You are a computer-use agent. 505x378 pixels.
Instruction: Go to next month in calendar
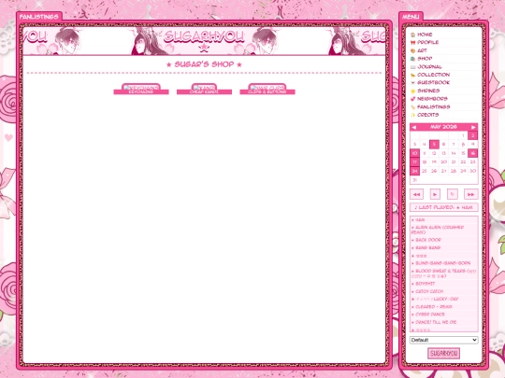click(x=473, y=127)
